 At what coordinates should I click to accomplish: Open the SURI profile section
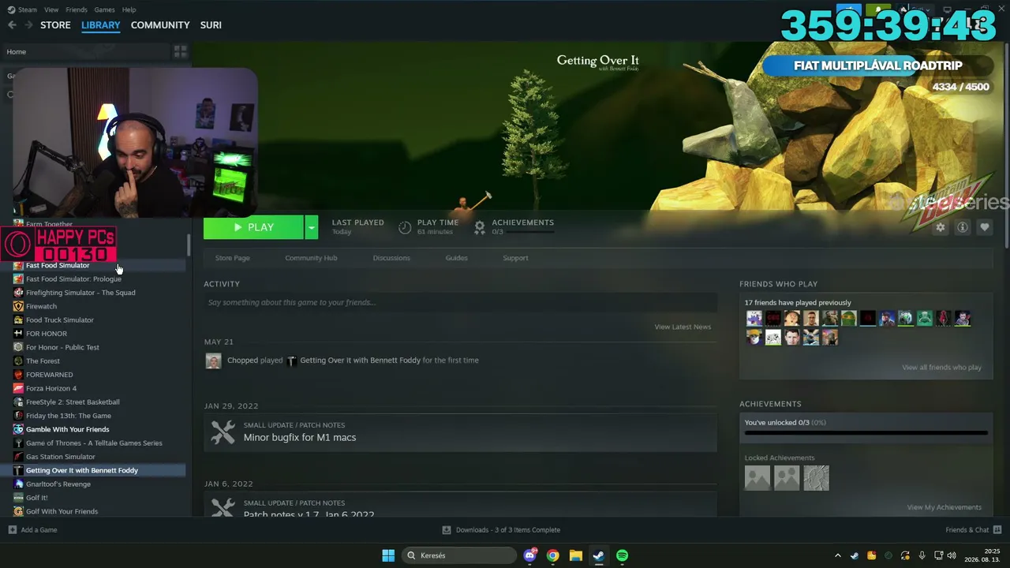pos(211,25)
